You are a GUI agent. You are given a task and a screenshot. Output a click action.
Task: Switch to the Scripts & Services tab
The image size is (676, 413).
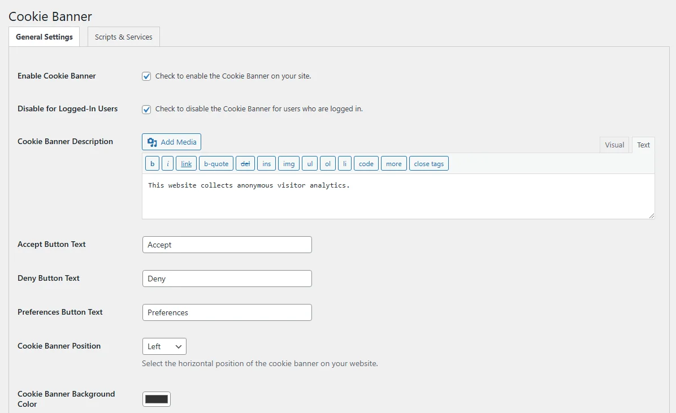click(123, 37)
